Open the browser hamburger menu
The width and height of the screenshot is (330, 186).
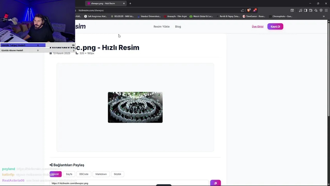tap(326, 10)
